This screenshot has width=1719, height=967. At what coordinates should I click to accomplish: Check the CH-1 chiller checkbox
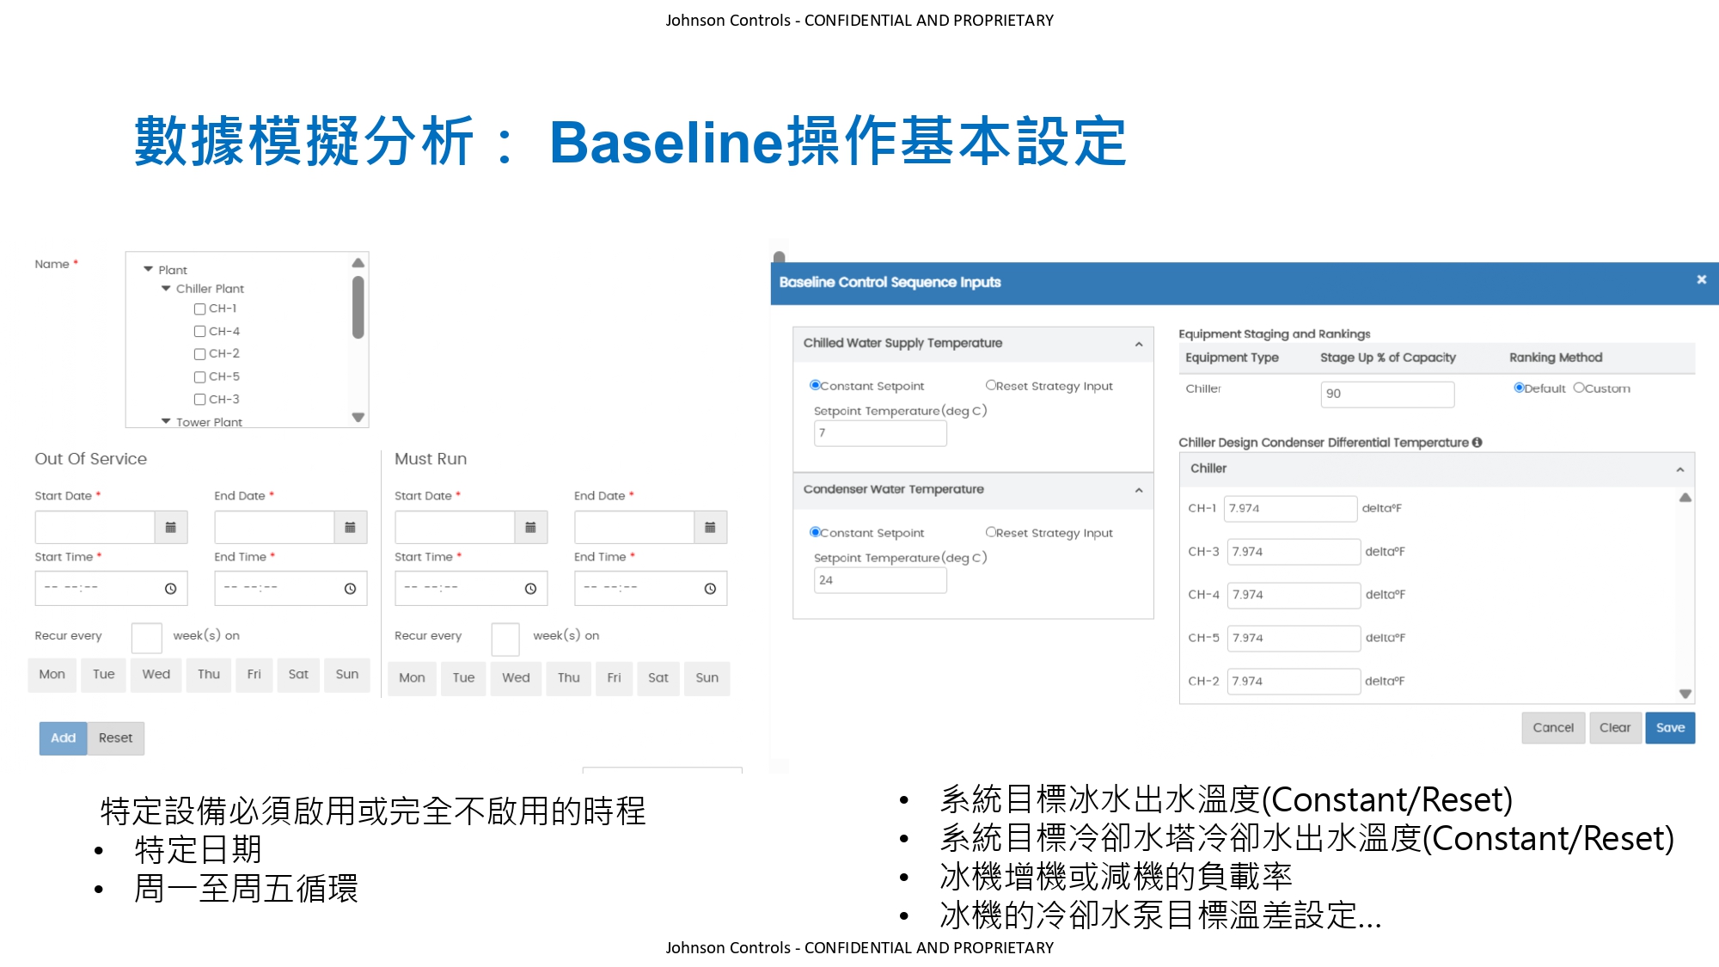click(199, 309)
